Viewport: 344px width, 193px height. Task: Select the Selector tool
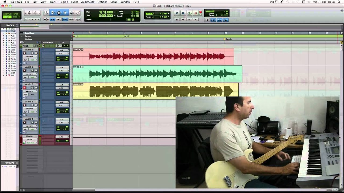pyautogui.click(x=59, y=13)
